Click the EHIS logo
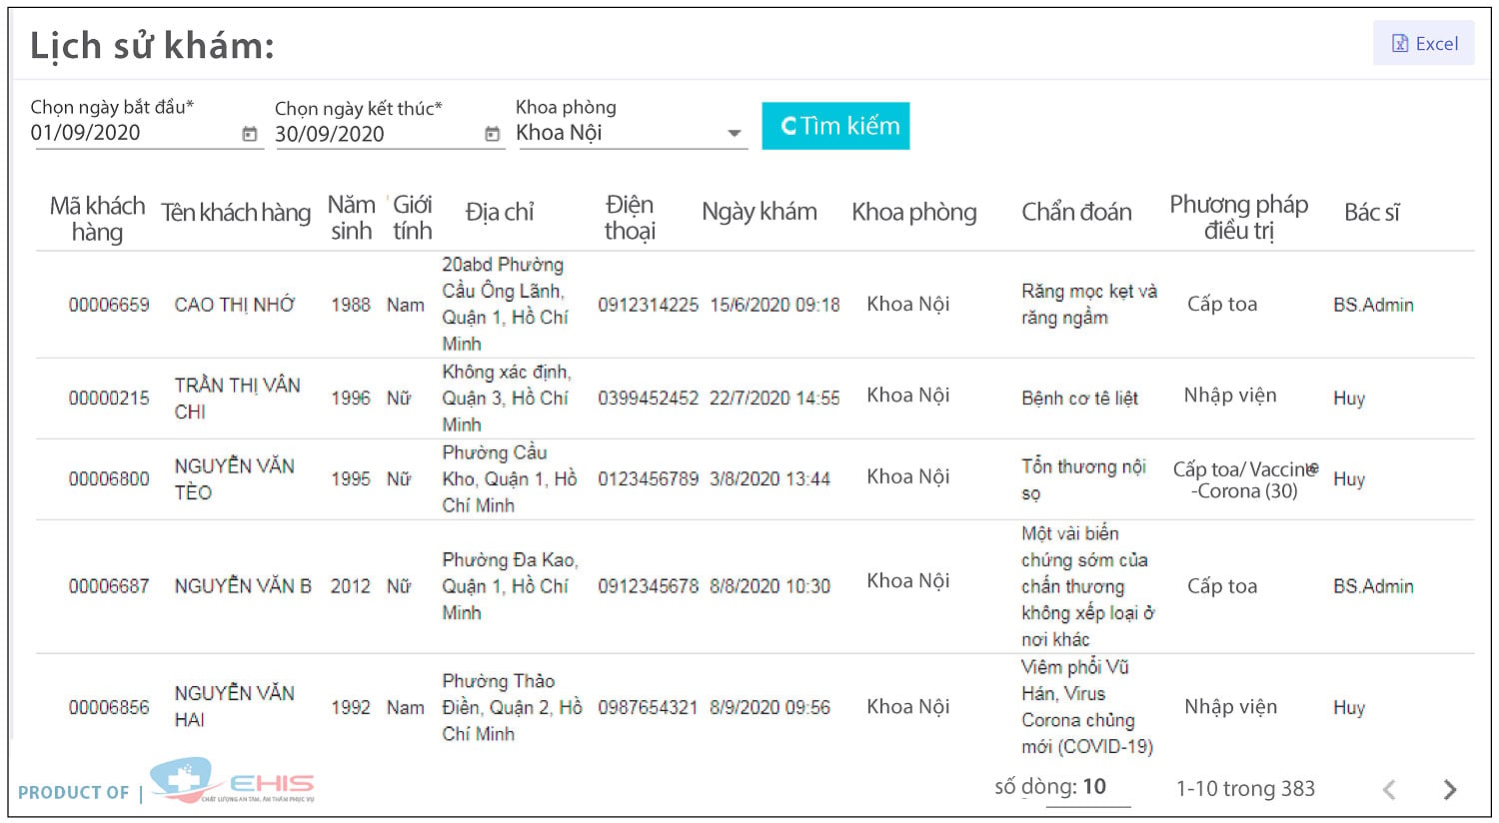 click(x=233, y=781)
